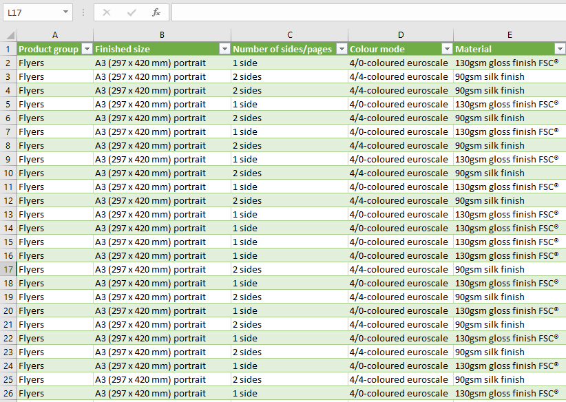The image size is (566, 402).
Task: Select column E header
Action: pyautogui.click(x=510, y=35)
